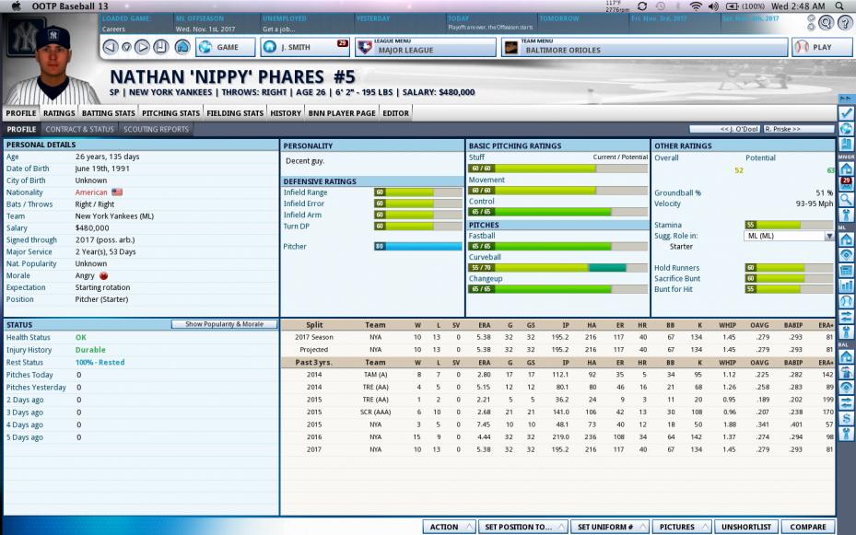Screen dimensions: 856x535
Task: Open the PICTURES dropdown
Action: [682, 527]
